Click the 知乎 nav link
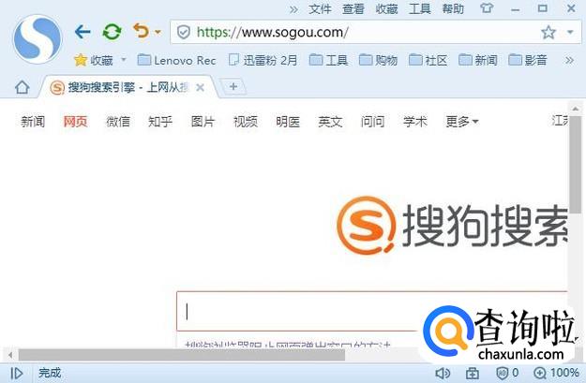The width and height of the screenshot is (586, 383). pyautogui.click(x=160, y=122)
